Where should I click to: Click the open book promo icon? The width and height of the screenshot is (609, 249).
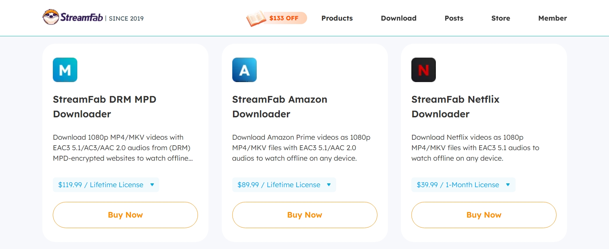pyautogui.click(x=256, y=19)
